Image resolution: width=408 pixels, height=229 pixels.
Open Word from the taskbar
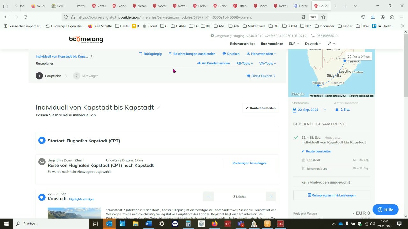click(x=149, y=224)
